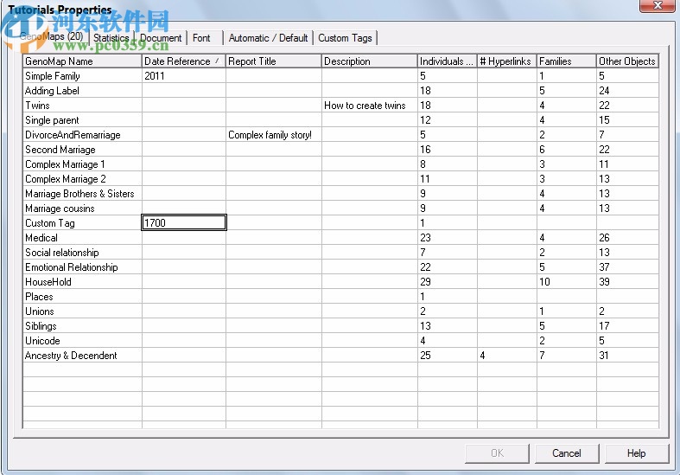The width and height of the screenshot is (680, 475).
Task: Click the # Hyperlinks column header
Action: (507, 61)
